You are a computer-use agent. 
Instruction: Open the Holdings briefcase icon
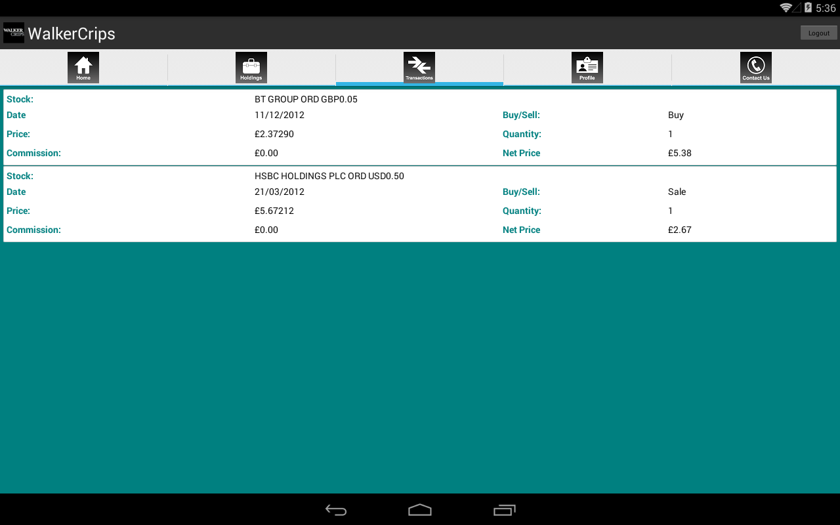click(x=251, y=68)
